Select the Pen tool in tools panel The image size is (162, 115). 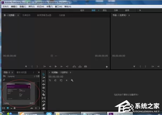click(x=43, y=105)
